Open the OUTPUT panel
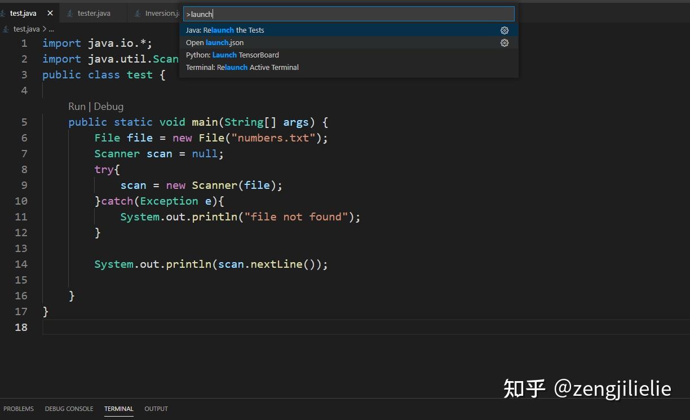690x420 pixels. (156, 408)
